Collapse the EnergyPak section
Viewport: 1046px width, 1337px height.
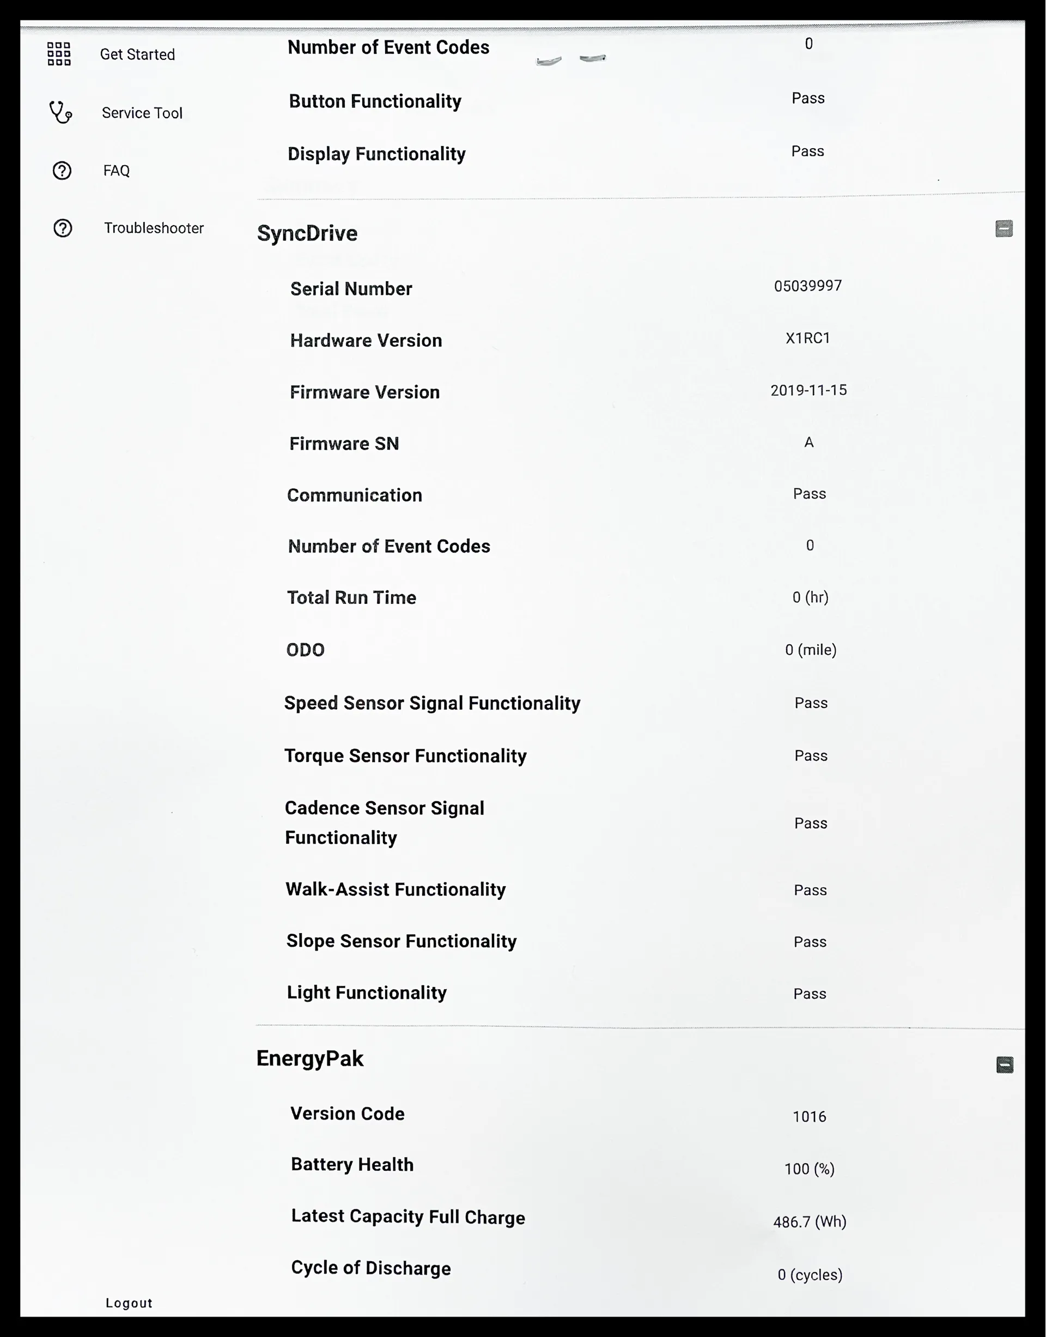click(x=1005, y=1065)
